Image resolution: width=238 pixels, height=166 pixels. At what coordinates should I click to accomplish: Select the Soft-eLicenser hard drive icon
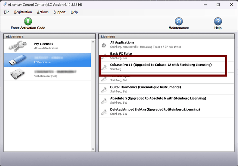pyautogui.click(x=18, y=74)
